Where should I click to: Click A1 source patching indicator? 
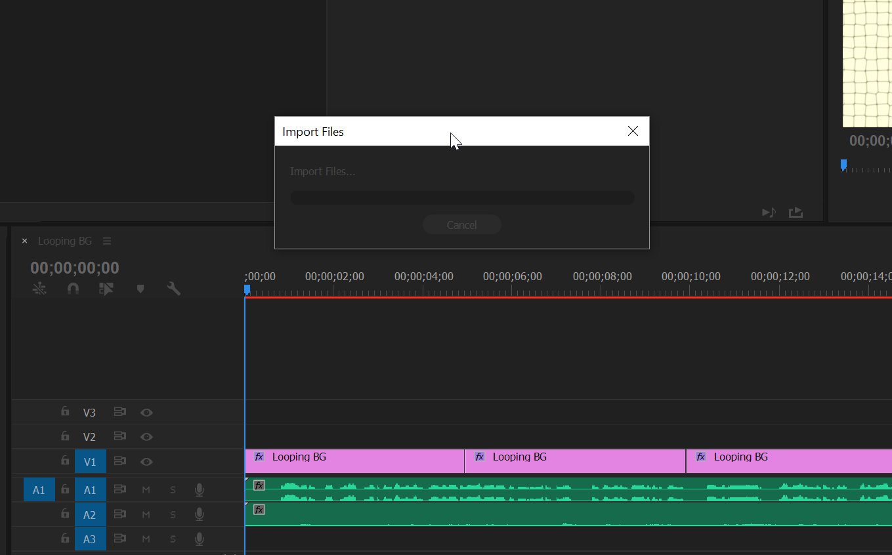click(x=39, y=490)
